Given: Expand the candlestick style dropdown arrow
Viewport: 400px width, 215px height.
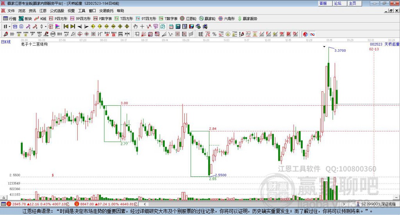Looking at the screenshot, I should (46, 27).
